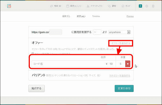Click the バリアント section heading
162x105 pixels.
pos(38,75)
